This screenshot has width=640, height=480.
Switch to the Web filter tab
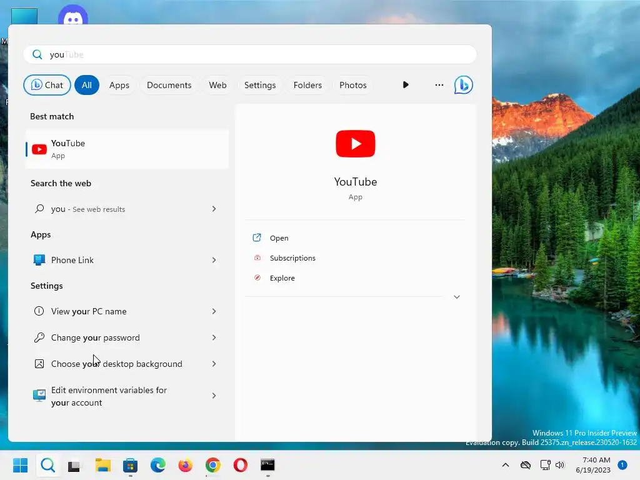pos(217,85)
